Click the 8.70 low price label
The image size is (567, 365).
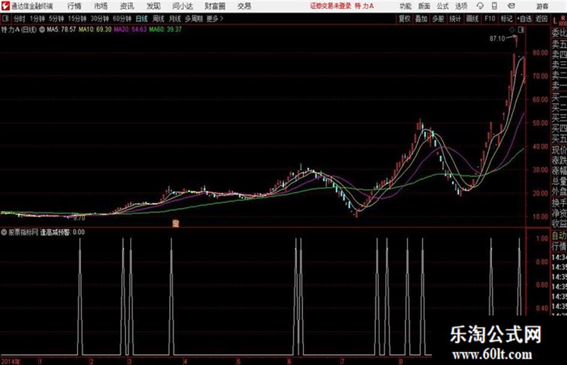[79, 218]
